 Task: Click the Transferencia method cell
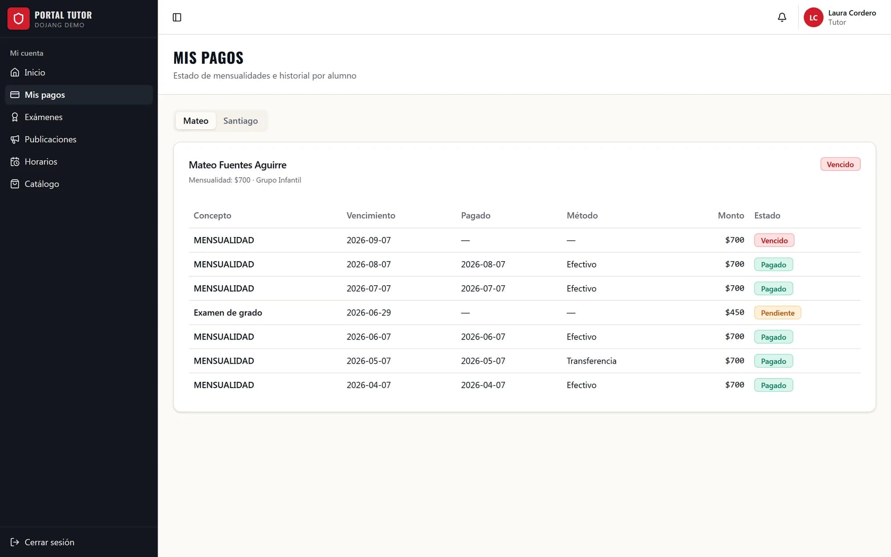pos(591,361)
